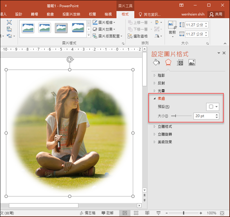Select the third picture style thumbnail
Screen dimensions: 230x217
click(x=61, y=28)
